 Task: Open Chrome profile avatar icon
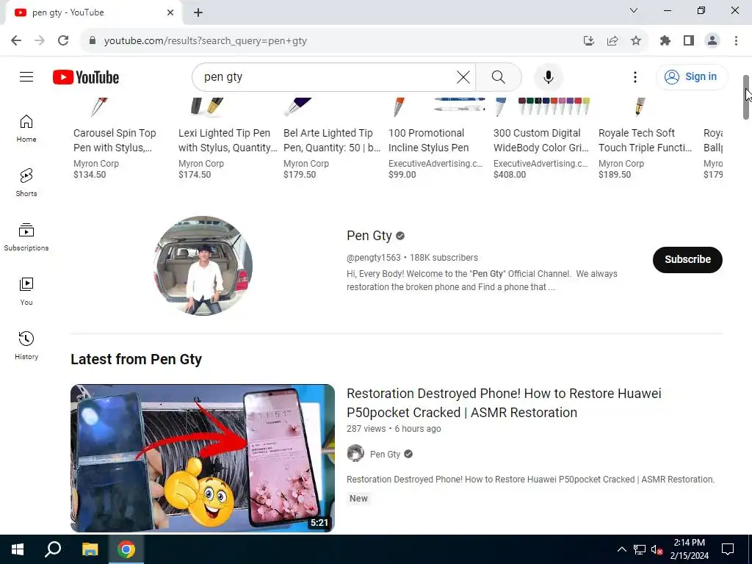tap(712, 40)
